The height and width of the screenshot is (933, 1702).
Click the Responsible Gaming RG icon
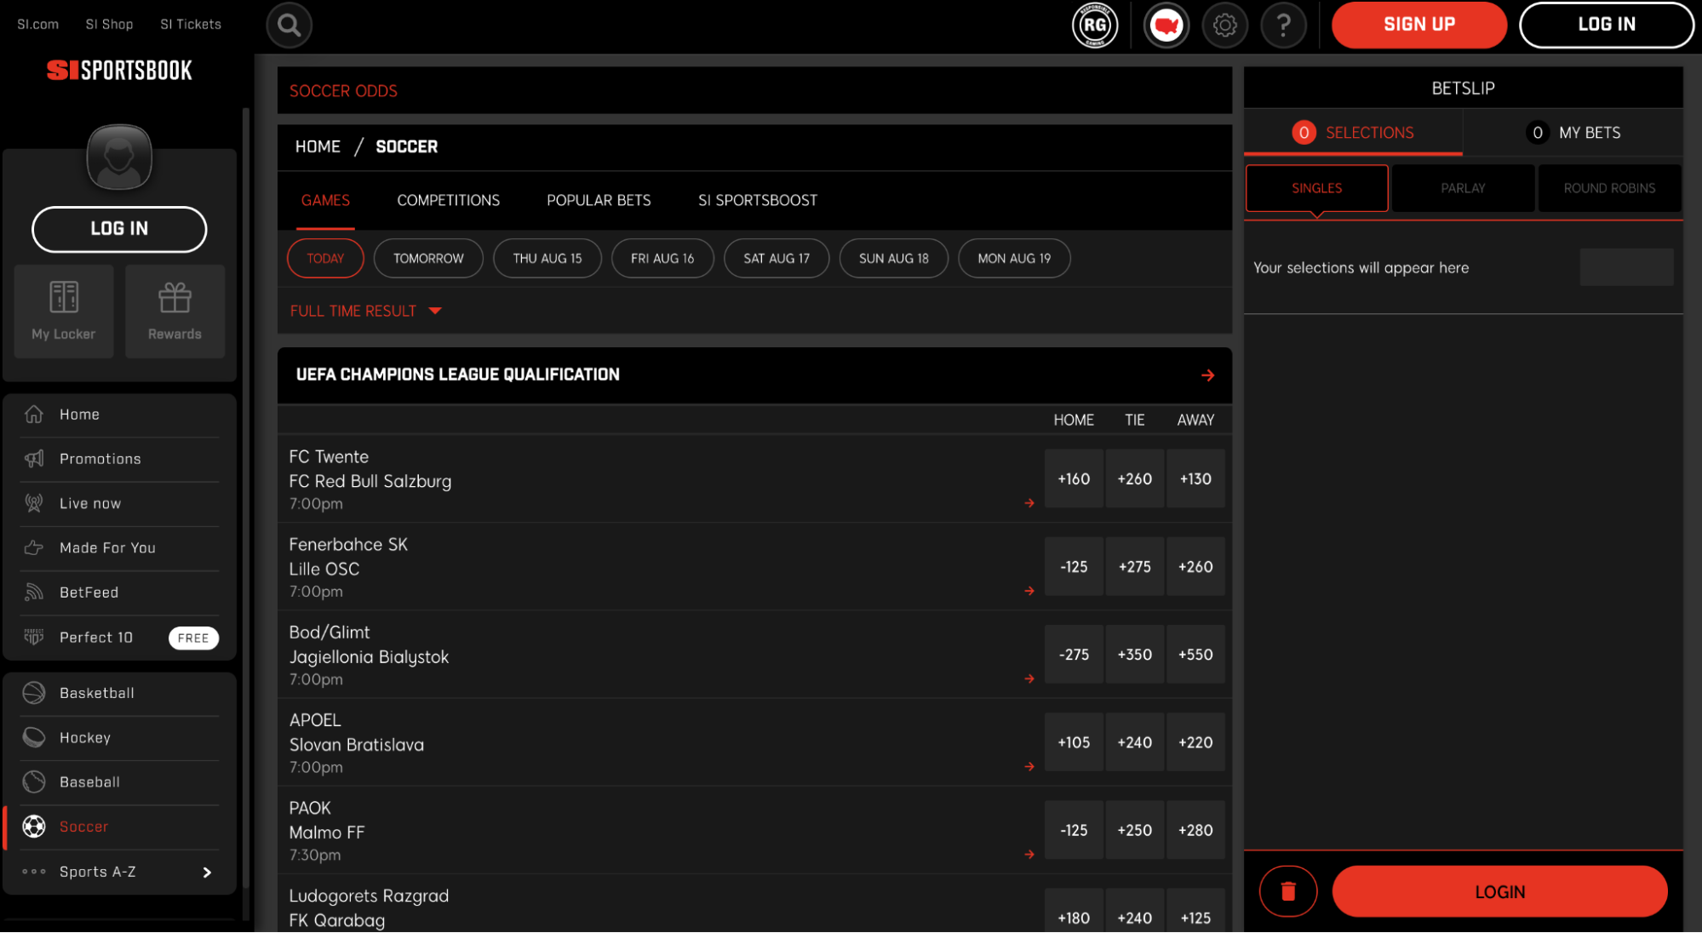(1095, 25)
